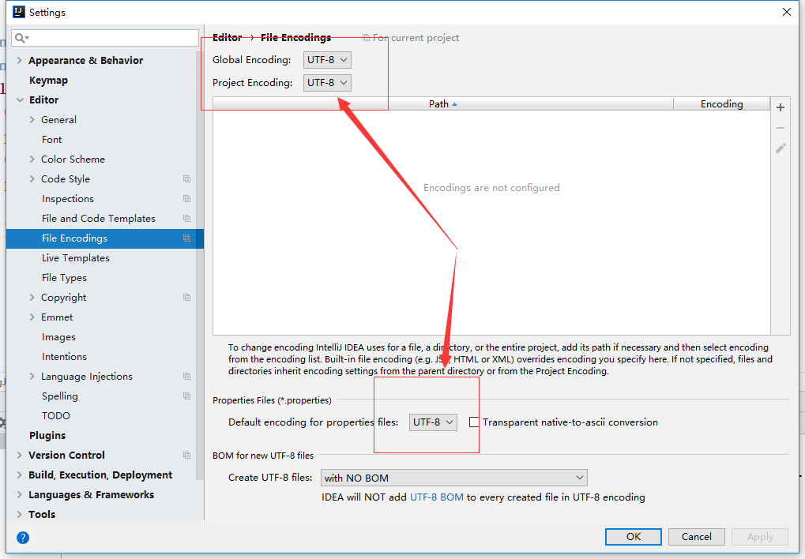Open Spelling settings page

point(59,396)
